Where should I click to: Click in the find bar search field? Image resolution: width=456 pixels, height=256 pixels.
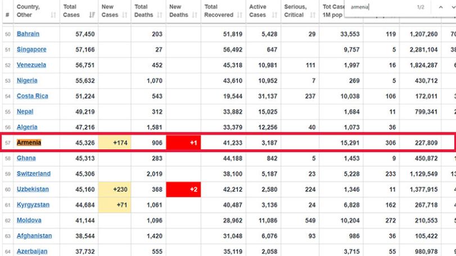(x=381, y=7)
